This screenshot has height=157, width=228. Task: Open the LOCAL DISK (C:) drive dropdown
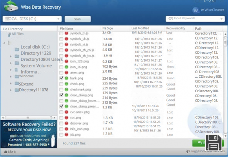click(x=32, y=19)
